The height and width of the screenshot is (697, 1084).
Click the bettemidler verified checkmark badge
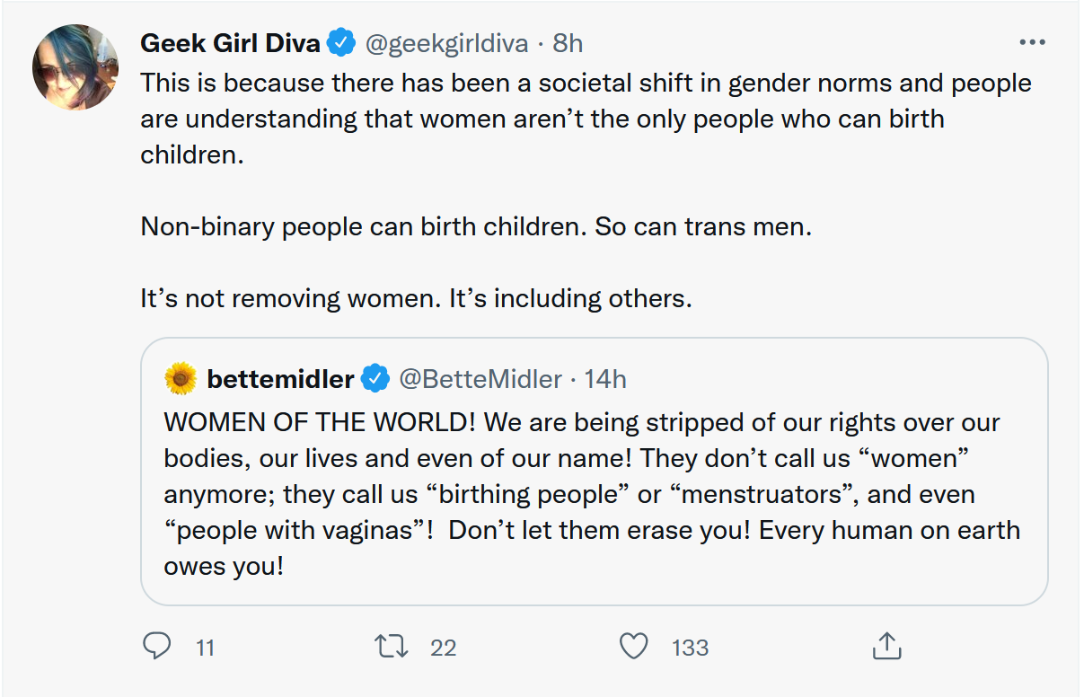[x=375, y=379]
